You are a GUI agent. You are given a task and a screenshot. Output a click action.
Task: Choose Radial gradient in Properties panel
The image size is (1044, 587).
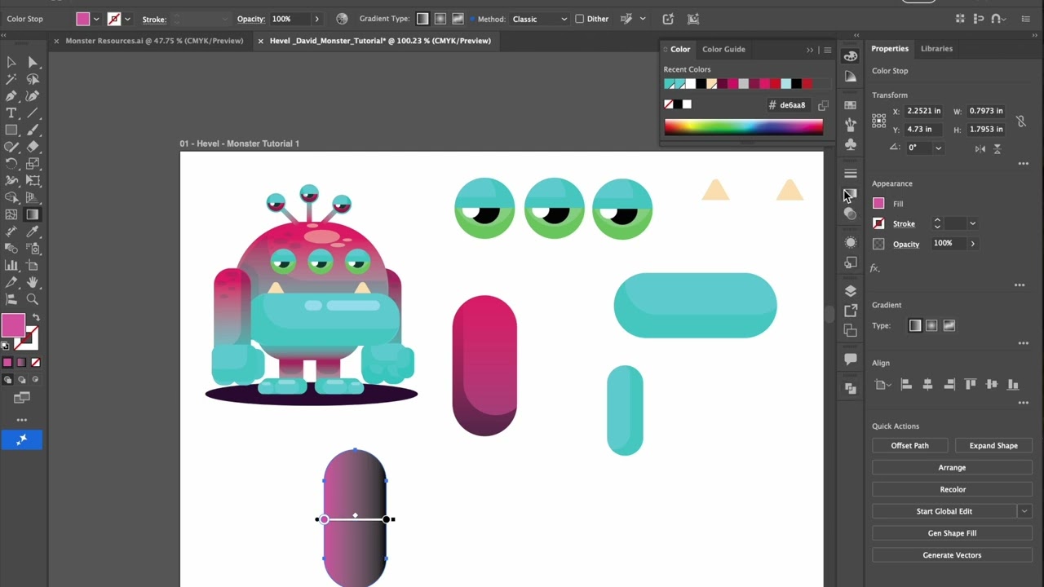point(931,325)
